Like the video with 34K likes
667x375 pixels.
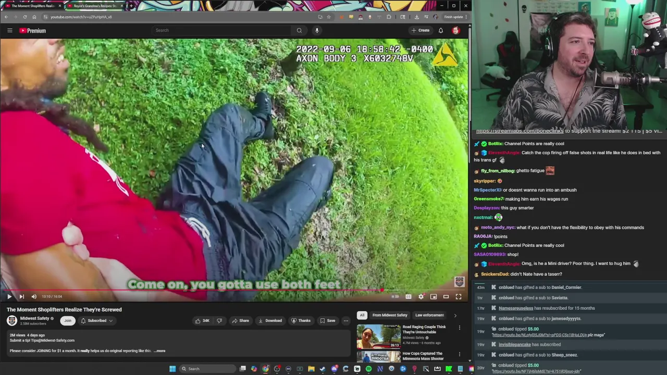click(x=202, y=320)
